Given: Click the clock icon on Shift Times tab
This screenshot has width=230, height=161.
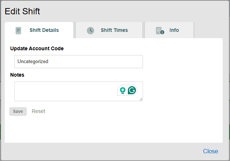Looking at the screenshot, I should (90, 30).
